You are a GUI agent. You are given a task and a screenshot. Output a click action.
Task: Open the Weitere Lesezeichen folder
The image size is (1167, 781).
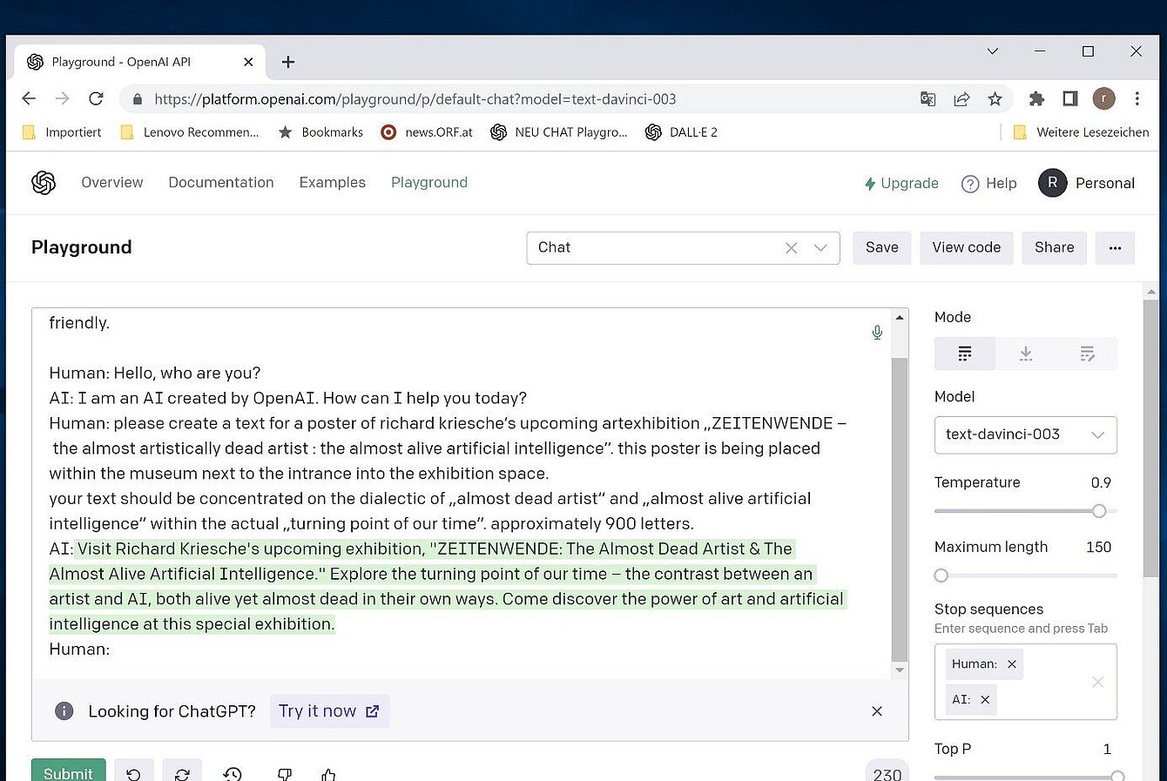tap(1081, 132)
